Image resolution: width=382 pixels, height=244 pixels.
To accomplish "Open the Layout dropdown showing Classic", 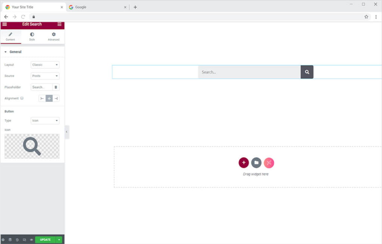I will click(45, 65).
